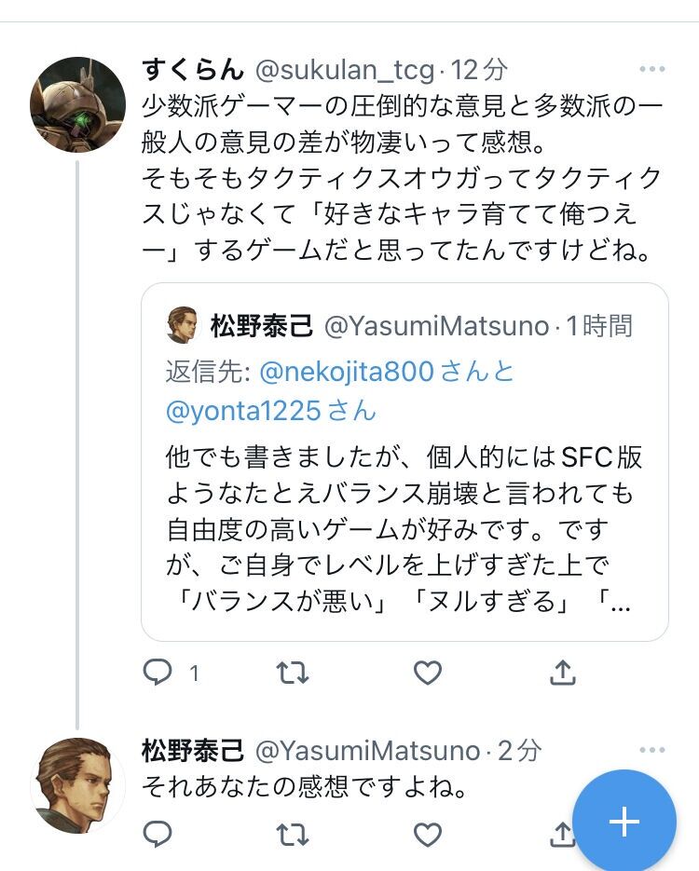The width and height of the screenshot is (699, 871).
Task: Open more options for 松野泰己's reply
Action: point(652,750)
